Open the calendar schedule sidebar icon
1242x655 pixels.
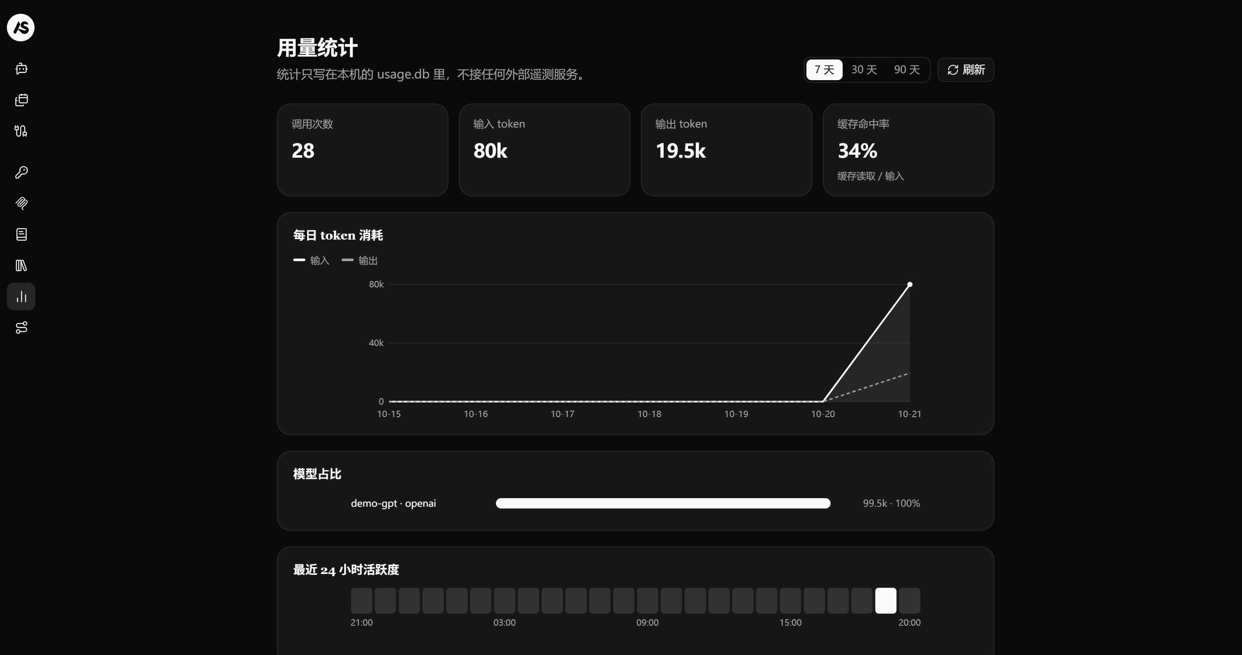(x=21, y=100)
